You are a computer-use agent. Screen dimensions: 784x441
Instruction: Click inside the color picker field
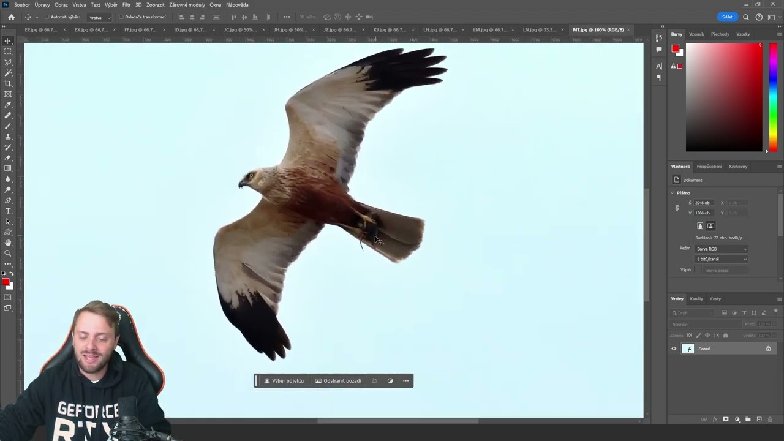[724, 97]
